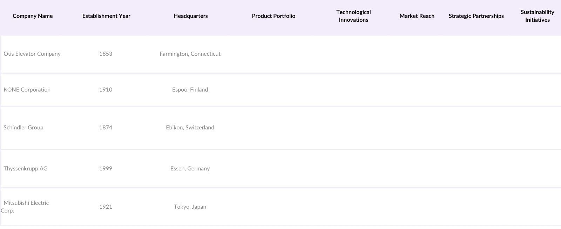Screen dimensions: 561x229
Task: Click the Headquarters column header
Action: [x=190, y=16]
